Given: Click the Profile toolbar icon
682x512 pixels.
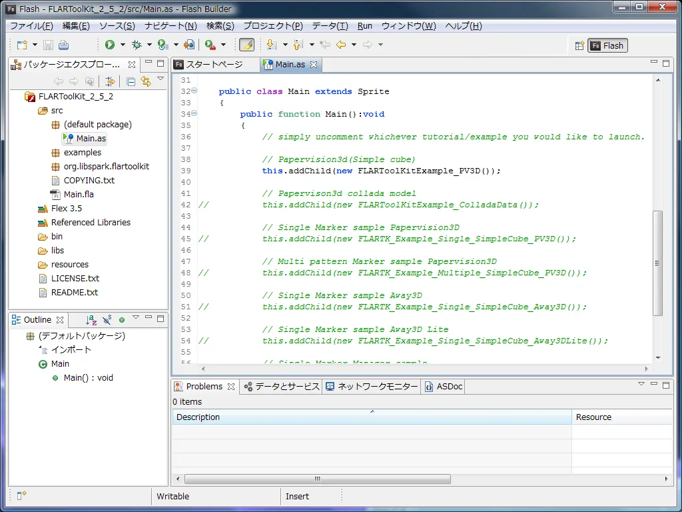Looking at the screenshot, I should [163, 45].
